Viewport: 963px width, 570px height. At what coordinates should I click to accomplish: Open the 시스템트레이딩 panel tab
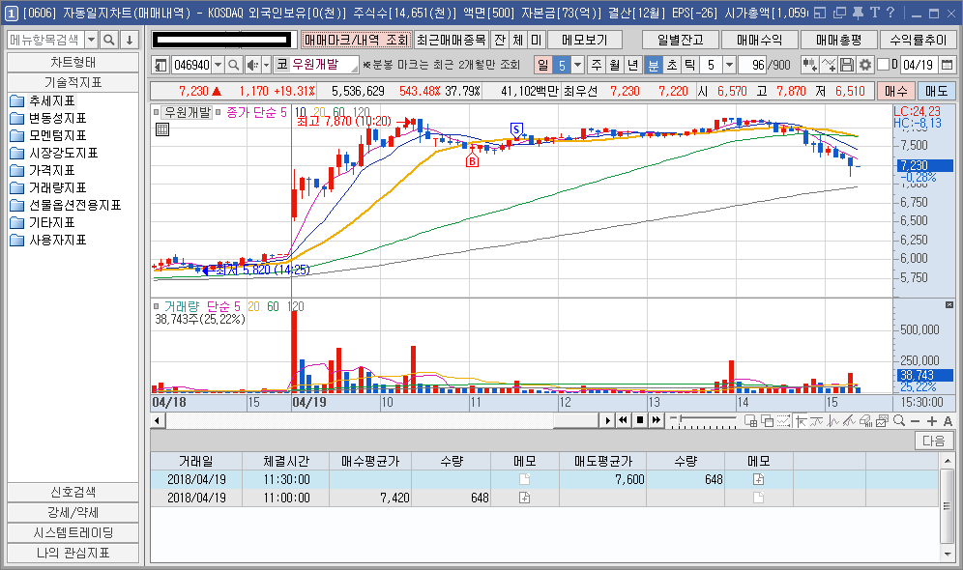(73, 532)
